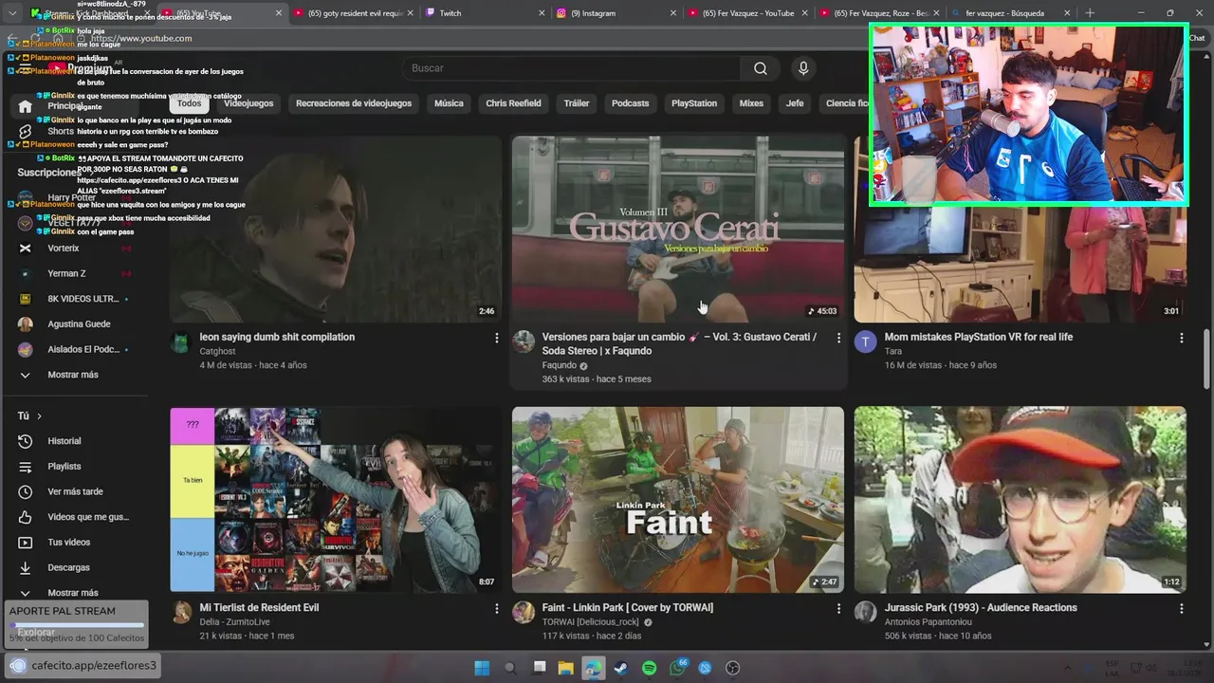
Task: Click the Antonios Papantoniou channel avatar
Action: (865, 613)
